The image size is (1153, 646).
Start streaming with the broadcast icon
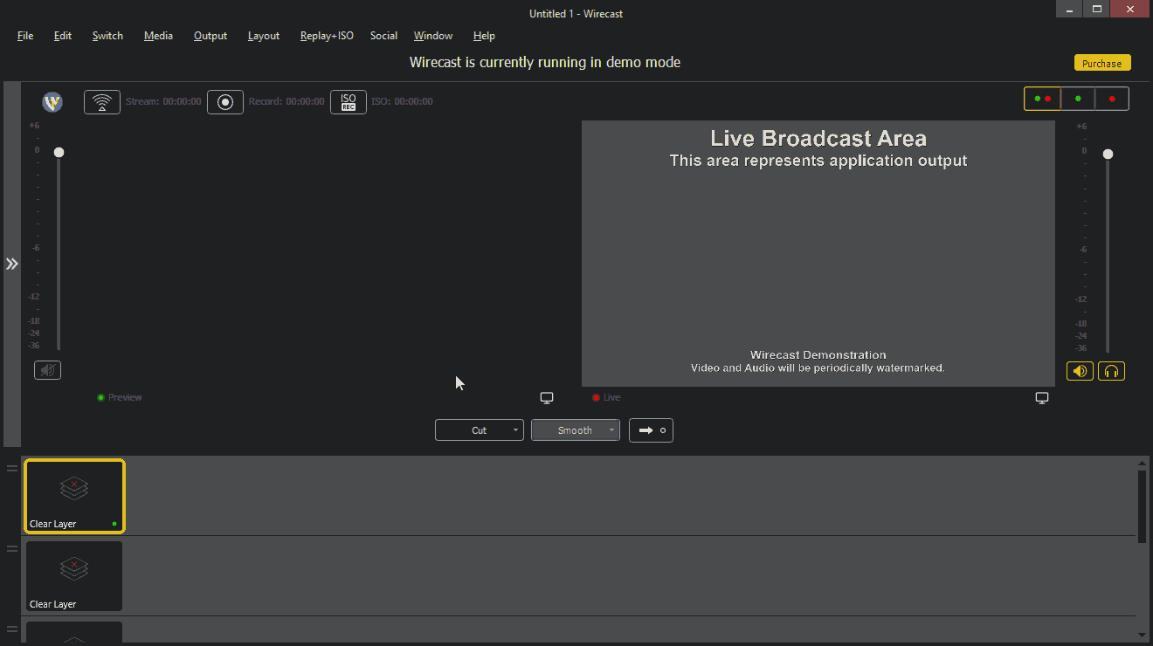point(102,102)
